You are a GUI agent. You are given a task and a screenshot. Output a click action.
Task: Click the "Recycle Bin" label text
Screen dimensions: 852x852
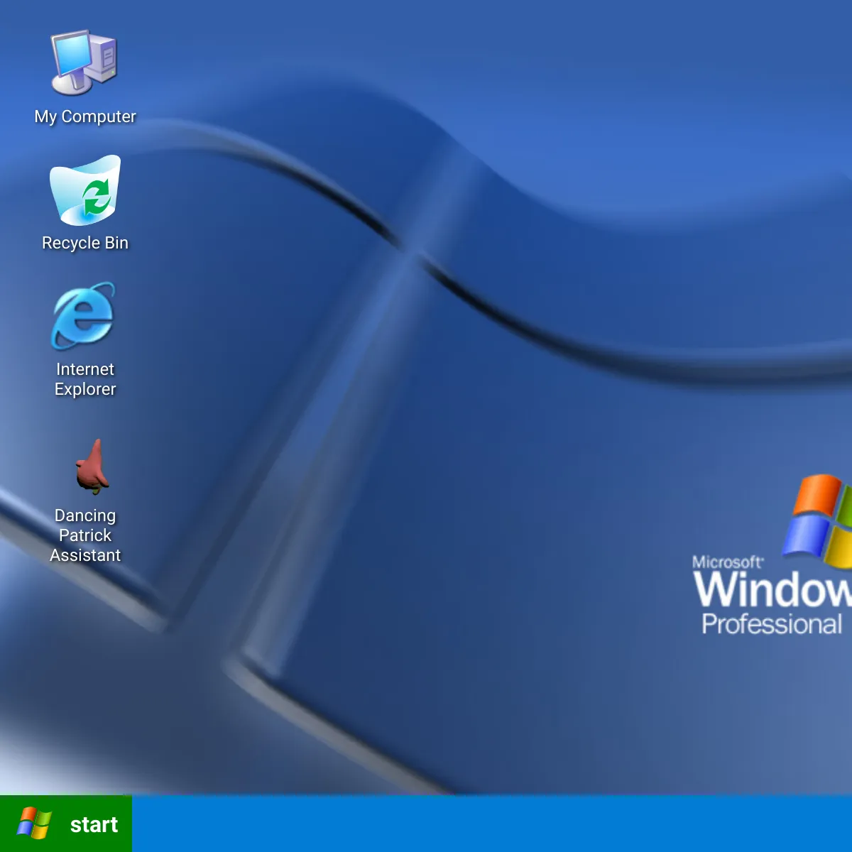(x=85, y=243)
